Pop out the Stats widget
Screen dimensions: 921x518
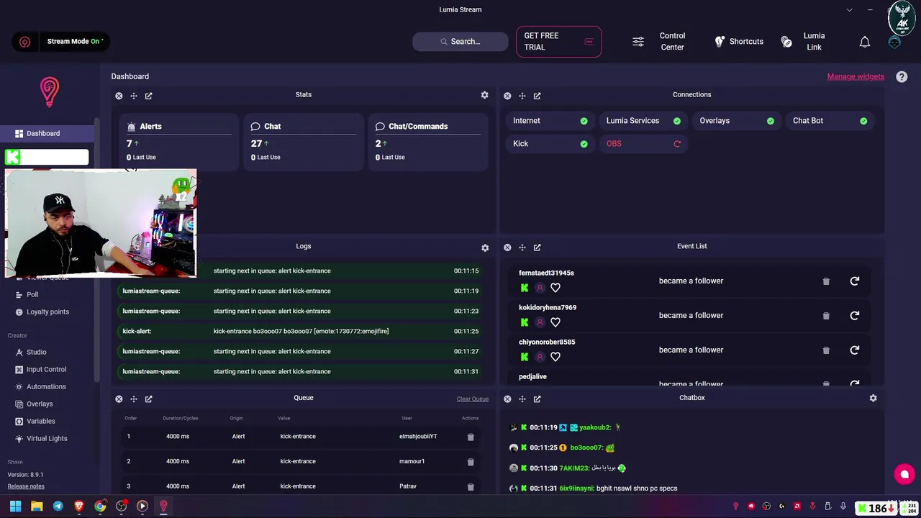coord(149,96)
